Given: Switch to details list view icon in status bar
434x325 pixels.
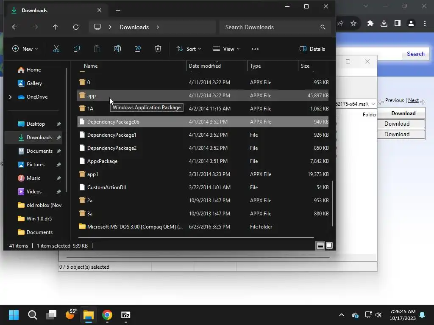Looking at the screenshot, I should point(320,245).
